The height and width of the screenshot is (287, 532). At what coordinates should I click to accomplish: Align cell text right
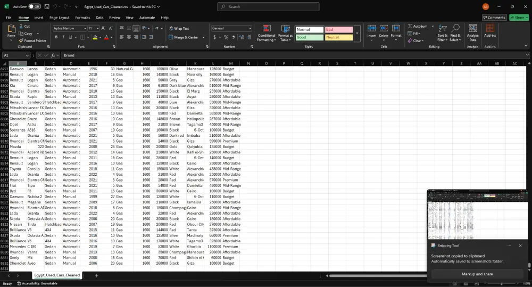(x=136, y=37)
